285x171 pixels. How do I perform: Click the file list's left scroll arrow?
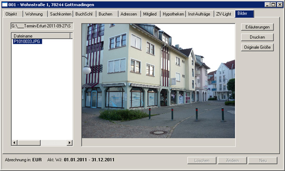point(14,143)
